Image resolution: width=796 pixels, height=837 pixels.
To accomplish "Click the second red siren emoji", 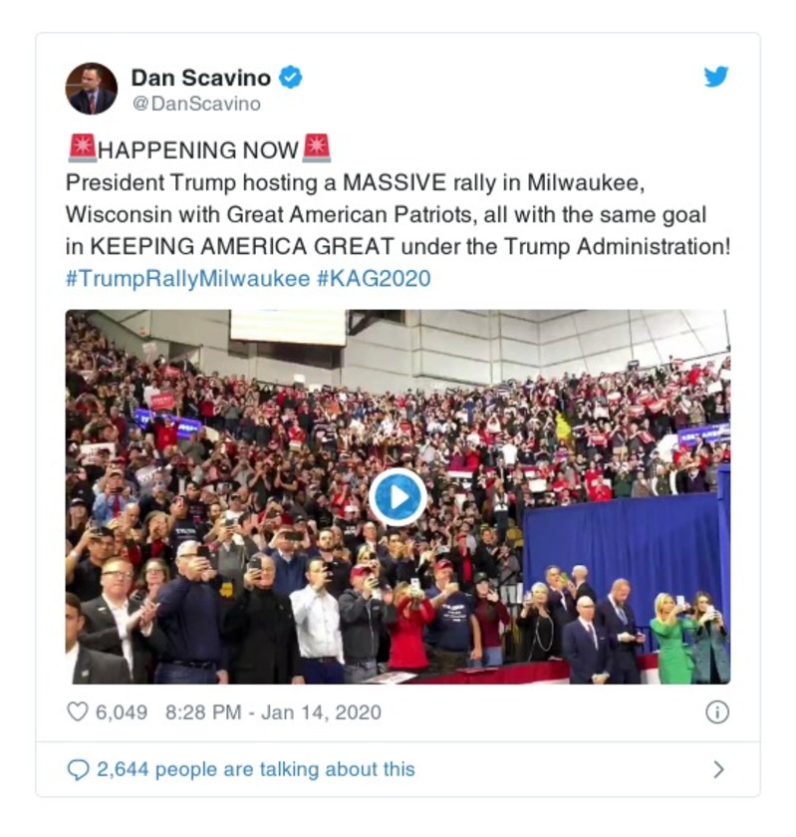I will pyautogui.click(x=317, y=148).
